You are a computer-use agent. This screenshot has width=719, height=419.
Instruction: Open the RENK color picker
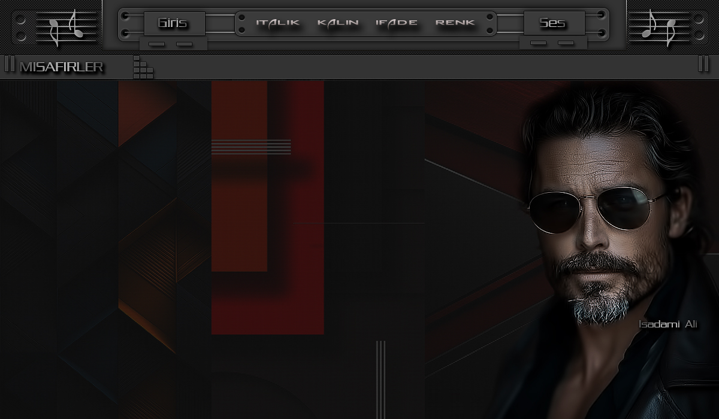(455, 23)
